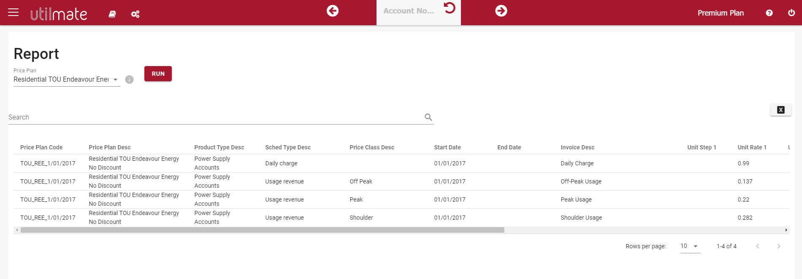The height and width of the screenshot is (279, 802).
Task: Go to previous account with left arrow
Action: point(333,11)
